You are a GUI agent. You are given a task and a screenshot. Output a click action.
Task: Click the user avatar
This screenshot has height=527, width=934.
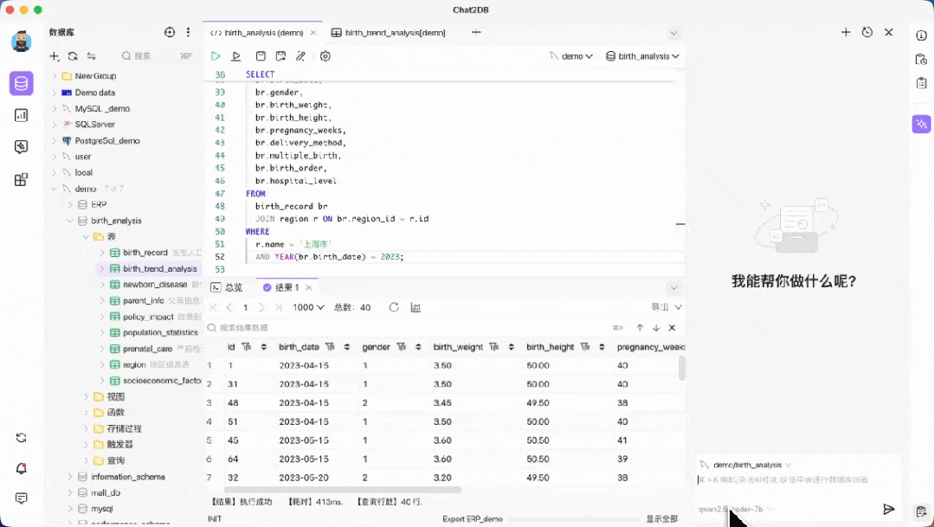[x=22, y=41]
